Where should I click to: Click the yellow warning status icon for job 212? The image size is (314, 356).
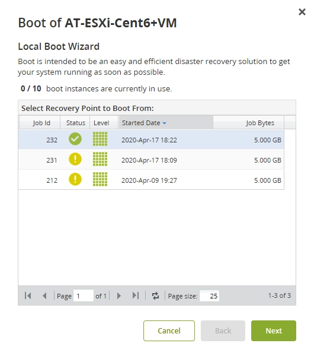click(x=75, y=179)
